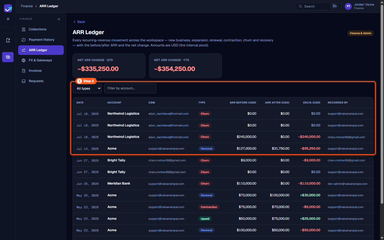The height and width of the screenshot is (240, 384).
Task: Go to FX & Gateways page
Action: click(41, 60)
